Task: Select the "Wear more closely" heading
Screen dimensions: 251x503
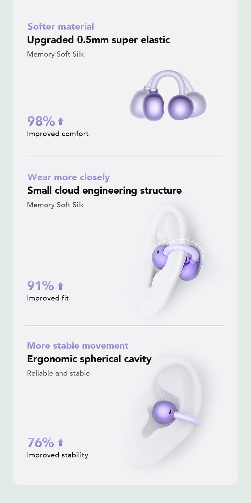Action: [69, 177]
